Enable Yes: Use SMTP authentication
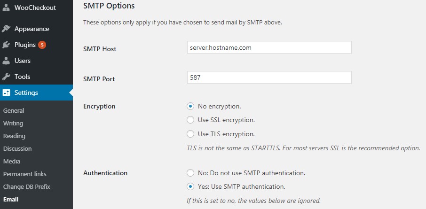Screen dimensions: 426x209 click(190, 186)
